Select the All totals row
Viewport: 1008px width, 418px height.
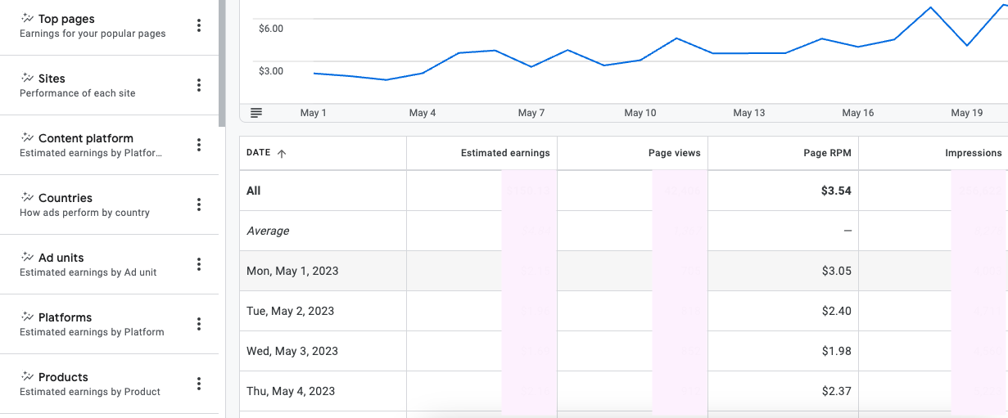tap(623, 191)
